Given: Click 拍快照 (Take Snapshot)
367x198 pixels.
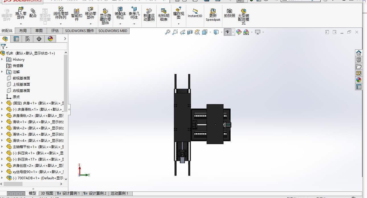Looking at the screenshot, I should point(229,13).
